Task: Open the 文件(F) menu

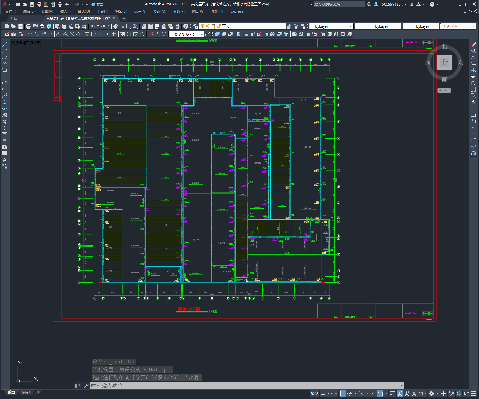Action: coord(11,11)
